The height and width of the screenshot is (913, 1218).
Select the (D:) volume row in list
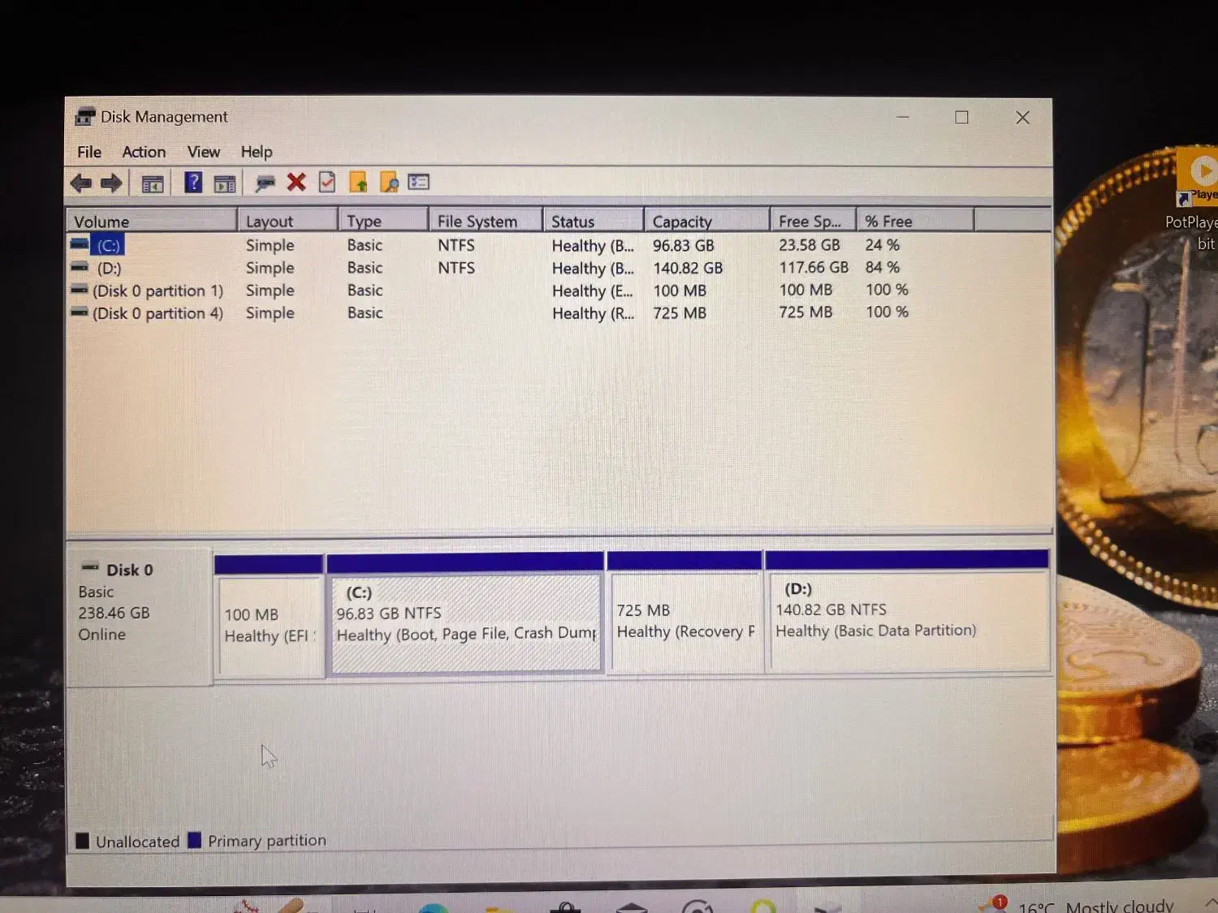(109, 268)
